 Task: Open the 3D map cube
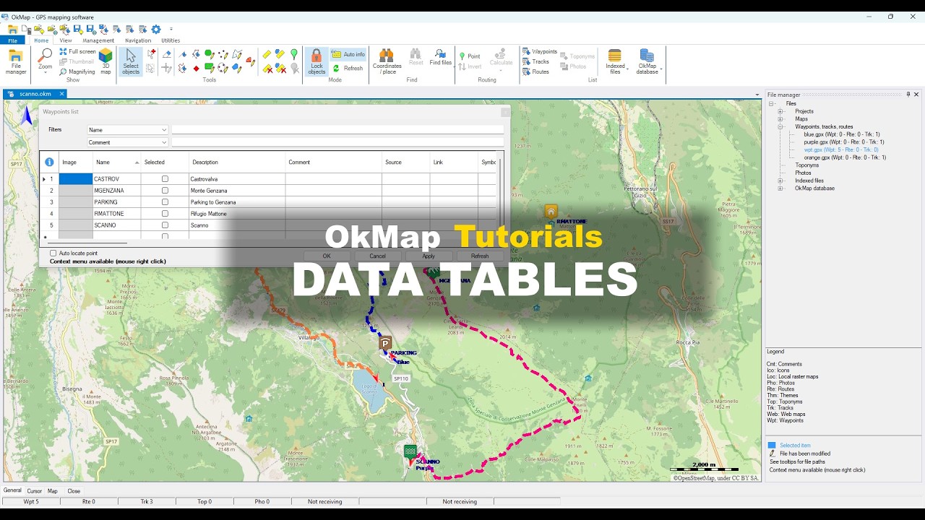point(106,61)
